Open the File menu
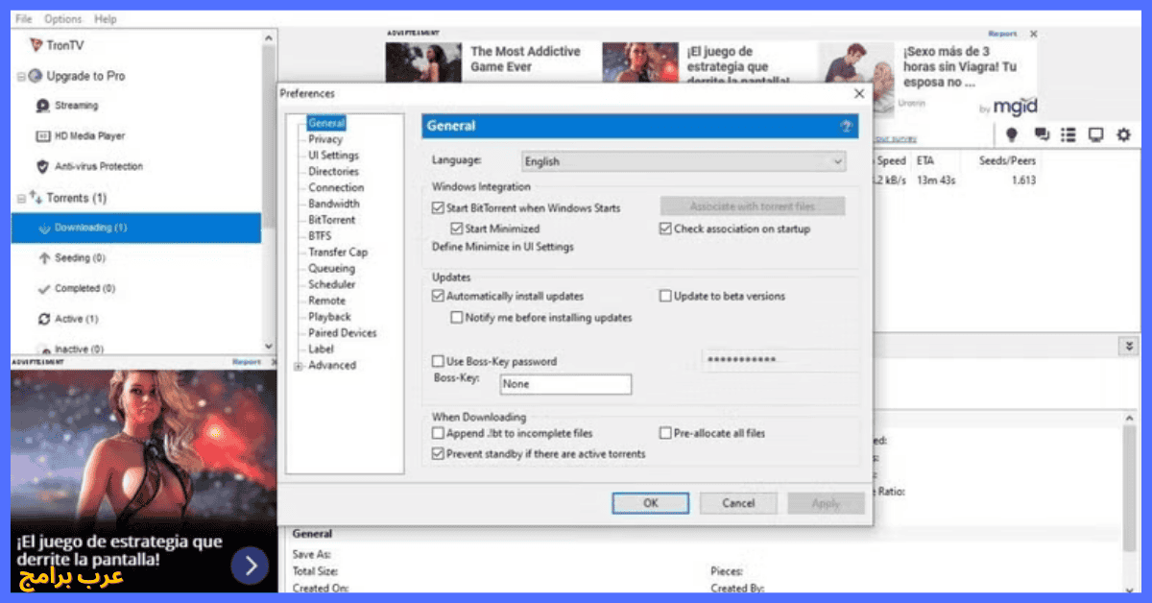This screenshot has height=603, width=1152. tap(24, 19)
